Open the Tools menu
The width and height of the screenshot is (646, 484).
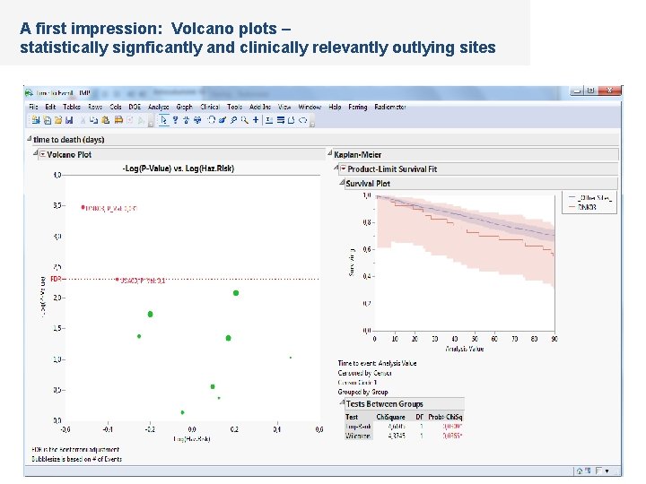point(234,107)
